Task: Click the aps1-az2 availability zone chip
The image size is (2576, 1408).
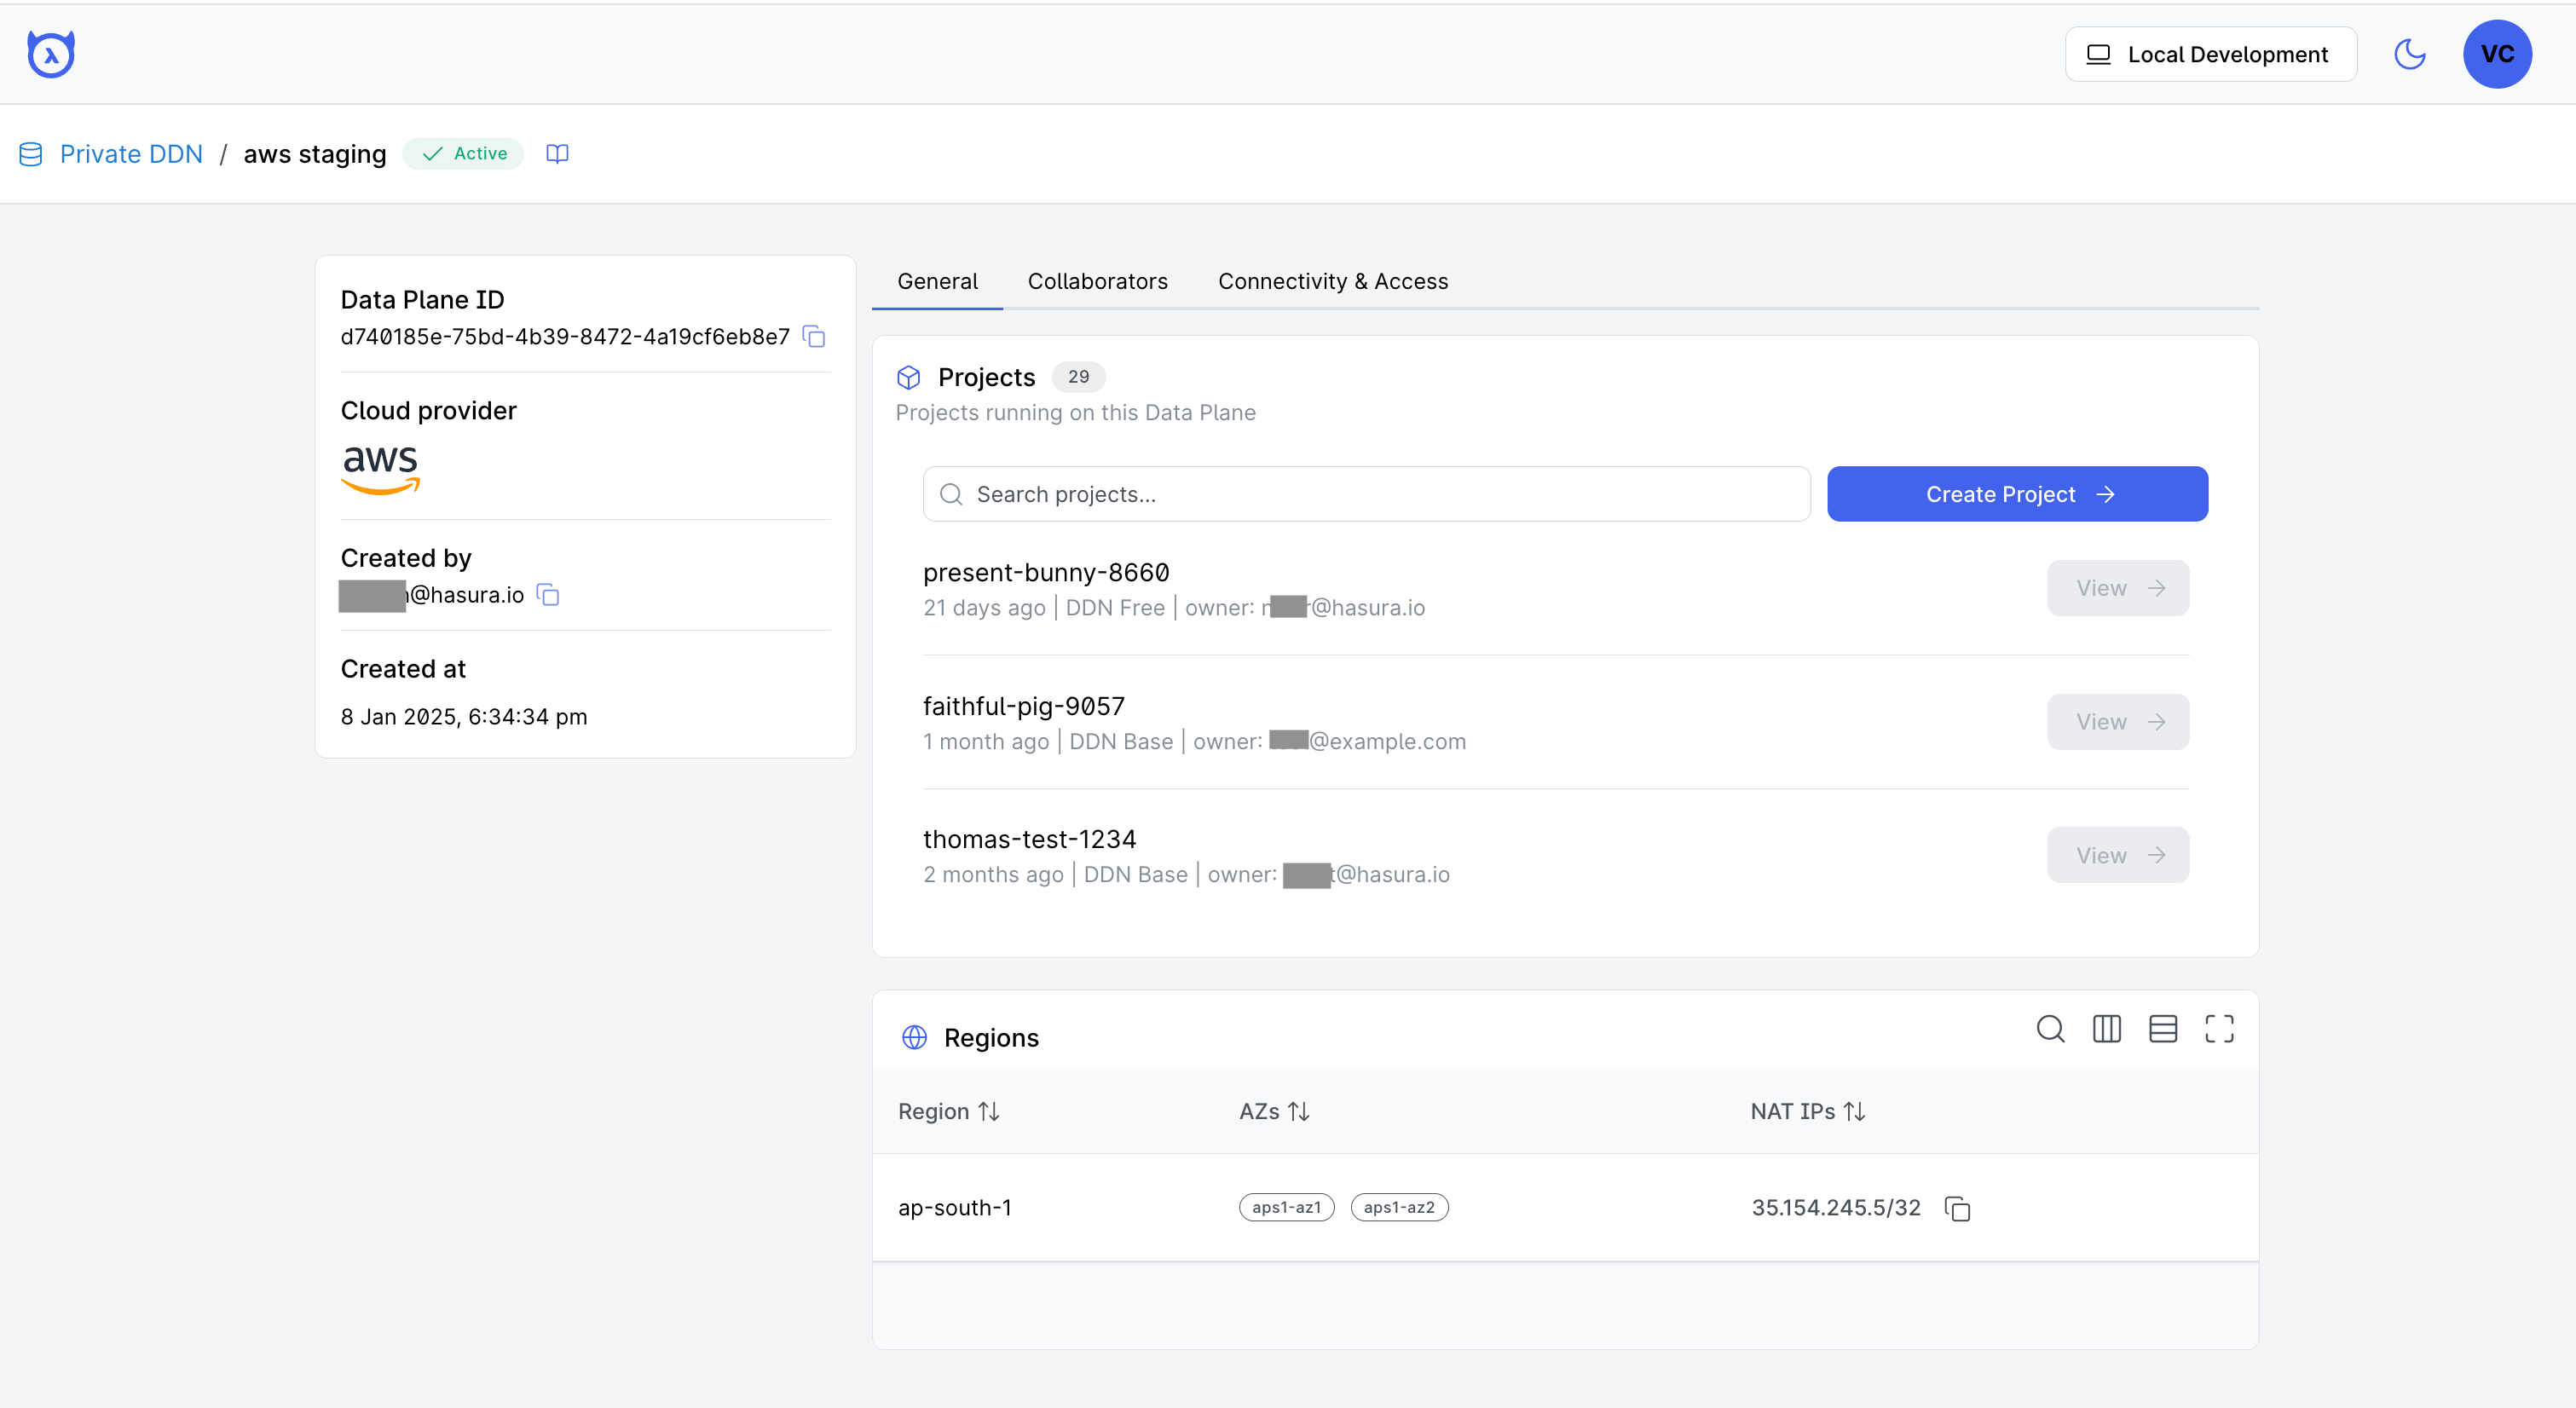Action: [x=1399, y=1208]
